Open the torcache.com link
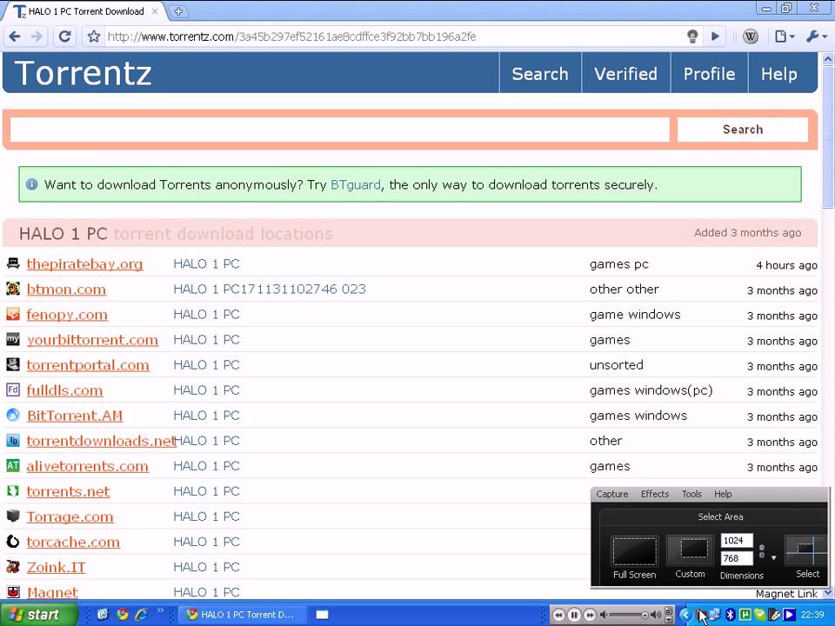835x626 pixels. 73,542
